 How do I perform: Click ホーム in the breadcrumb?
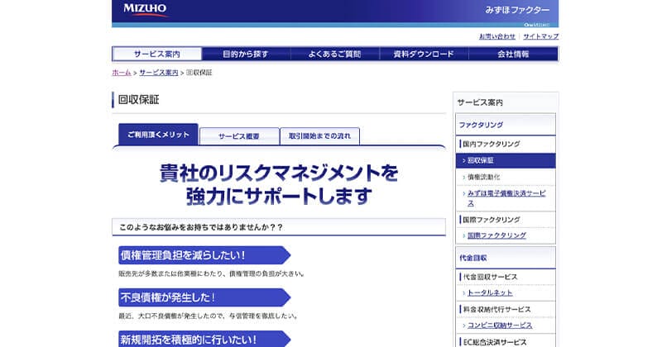coord(121,73)
